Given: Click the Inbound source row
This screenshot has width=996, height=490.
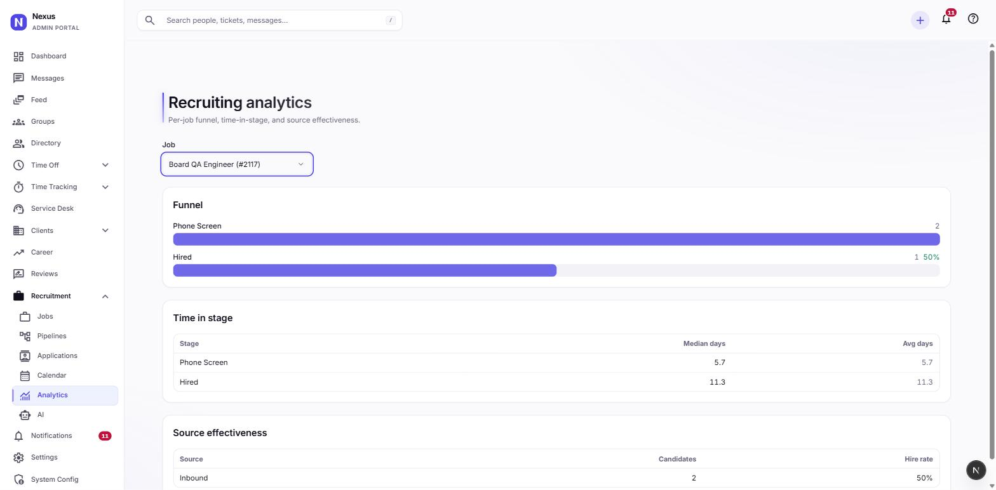Looking at the screenshot, I should [x=556, y=479].
